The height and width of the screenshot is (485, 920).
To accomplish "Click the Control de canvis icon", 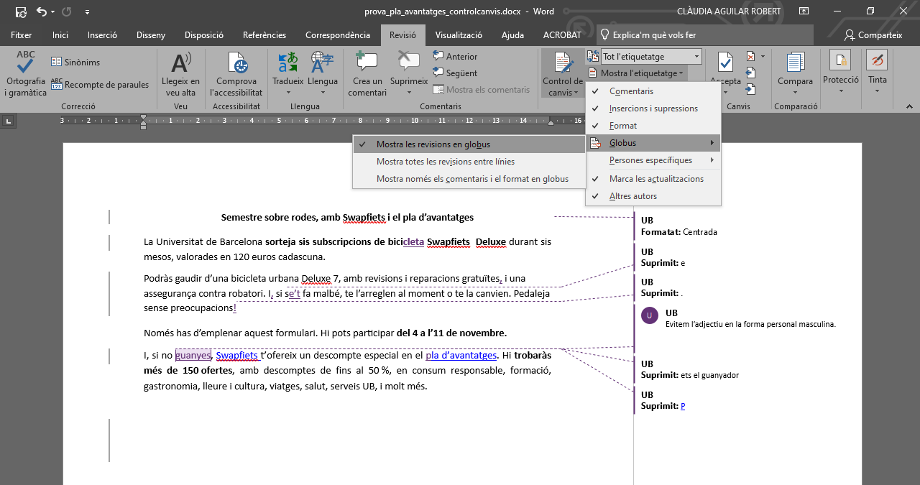I will point(563,63).
